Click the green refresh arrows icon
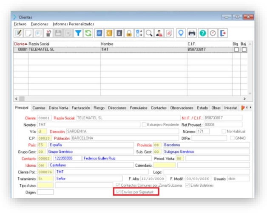267x213 pixels. (88, 33)
